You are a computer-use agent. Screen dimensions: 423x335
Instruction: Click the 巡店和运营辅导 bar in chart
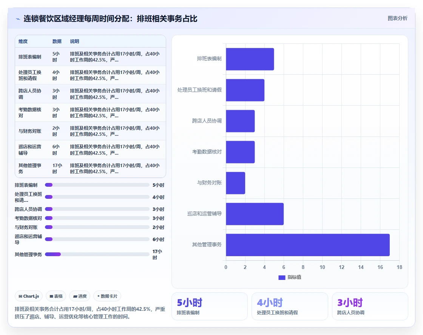point(255,214)
